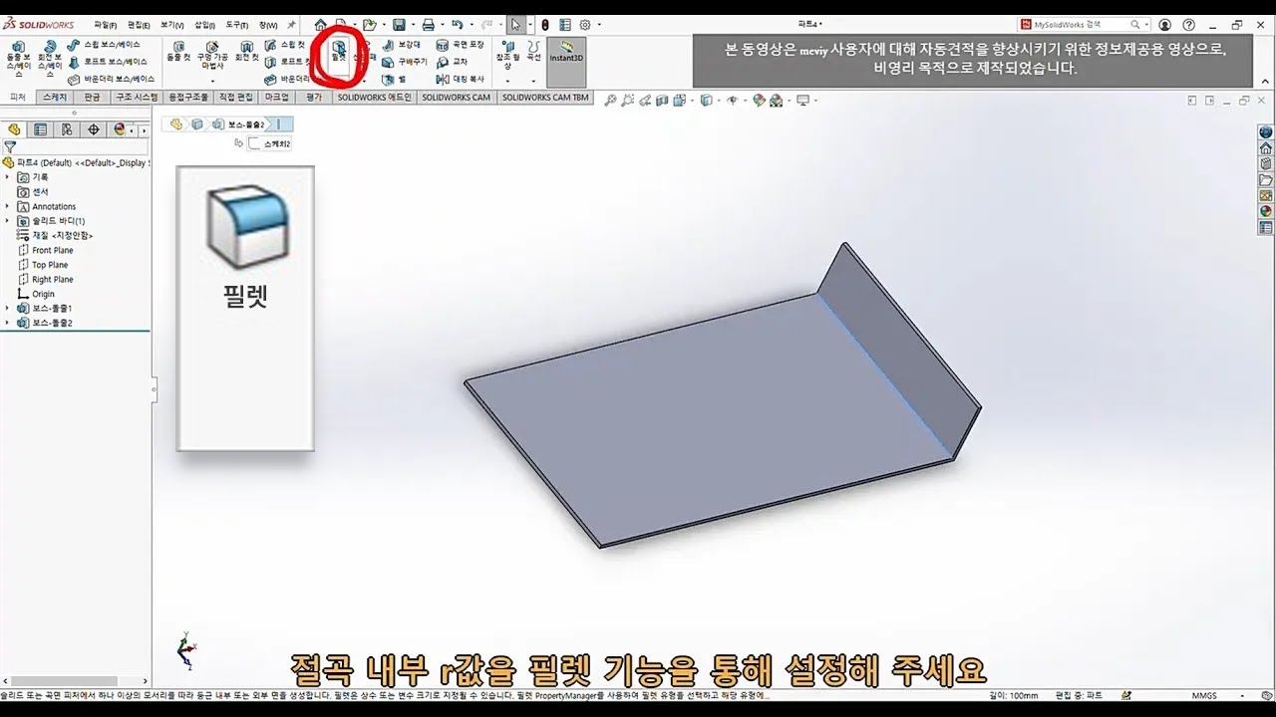Click the Undo arrow icon
Screen dimensions: 1276x717
click(457, 24)
